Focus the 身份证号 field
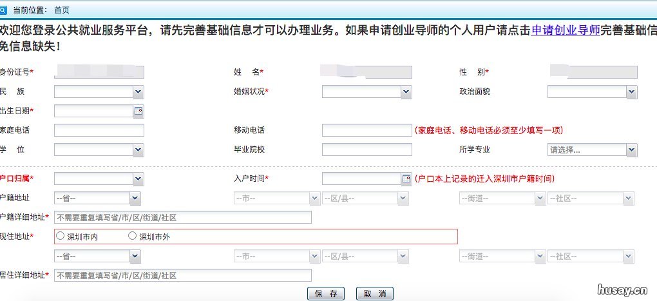Image resolution: width=657 pixels, height=301 pixels. tap(99, 72)
